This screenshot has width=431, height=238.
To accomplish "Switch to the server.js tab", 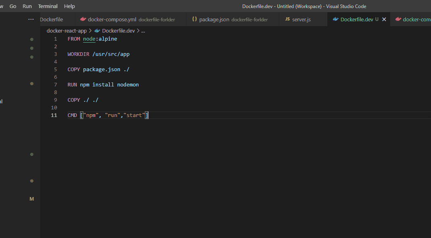I will pos(301,19).
